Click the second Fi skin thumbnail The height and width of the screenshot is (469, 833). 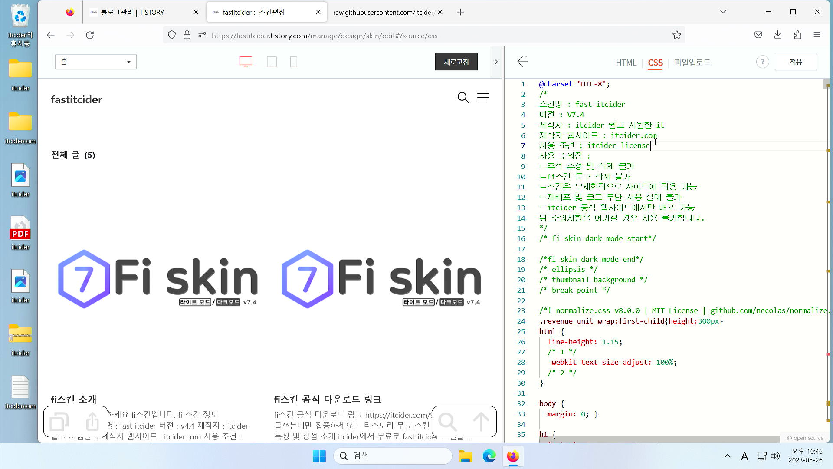click(x=381, y=279)
